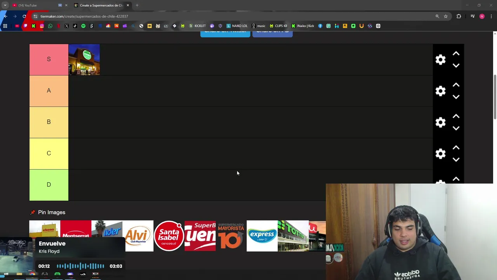Viewport: 497px width, 280px height.
Task: Move tier C row down
Action: click(456, 160)
